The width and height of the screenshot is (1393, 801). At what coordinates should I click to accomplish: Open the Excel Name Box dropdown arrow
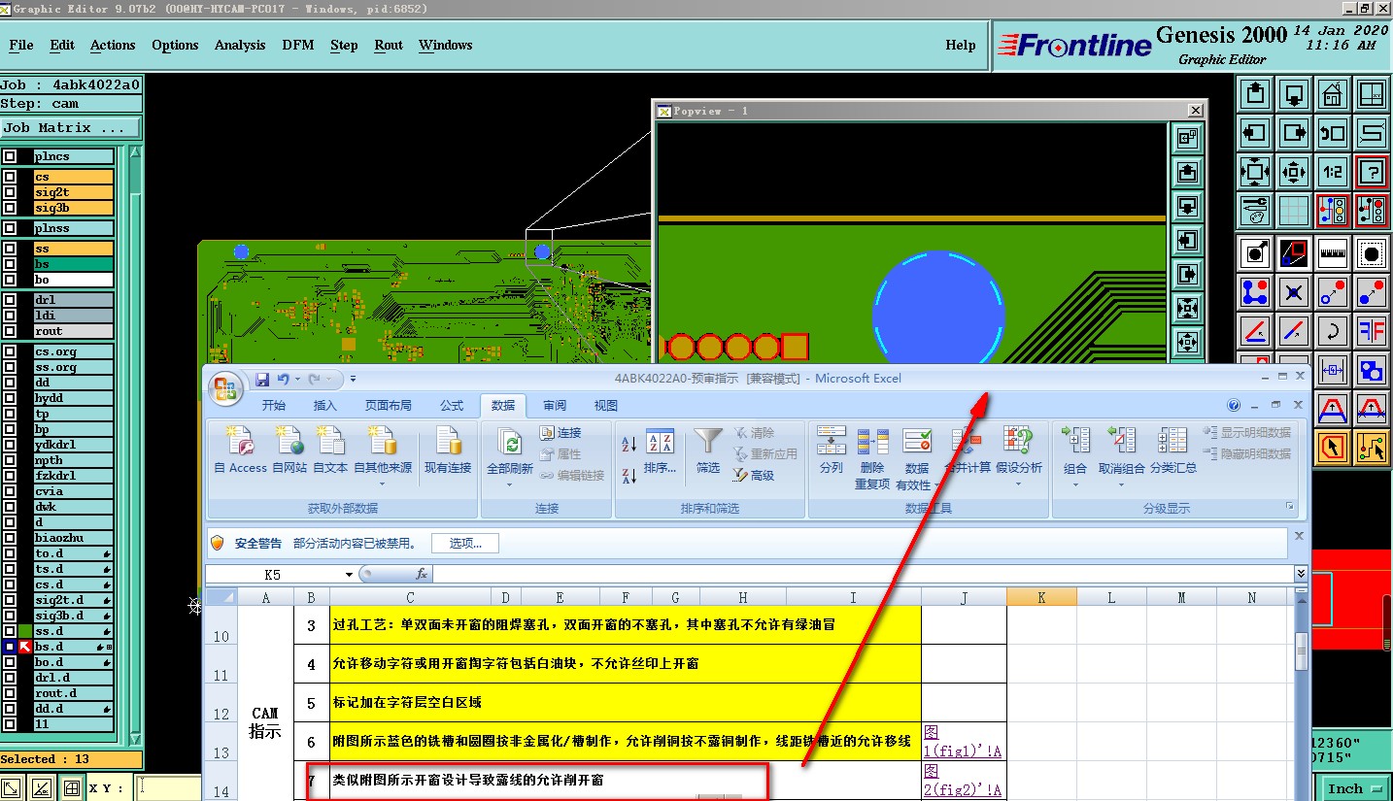pos(349,575)
